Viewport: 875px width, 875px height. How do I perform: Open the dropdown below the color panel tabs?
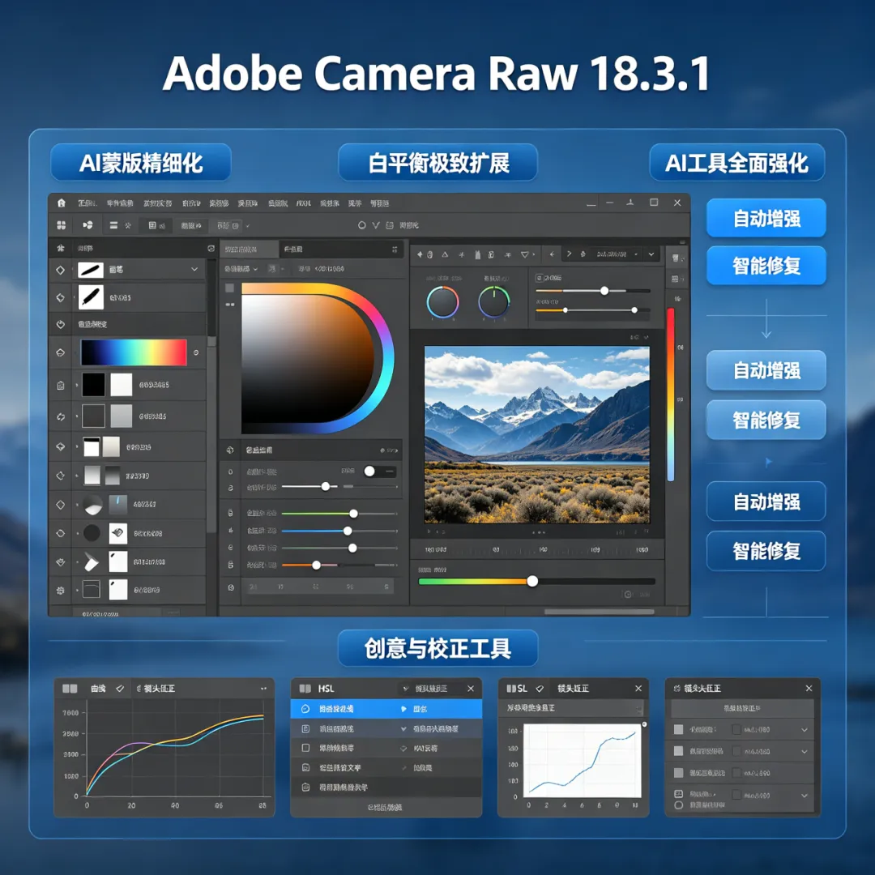pos(242,269)
